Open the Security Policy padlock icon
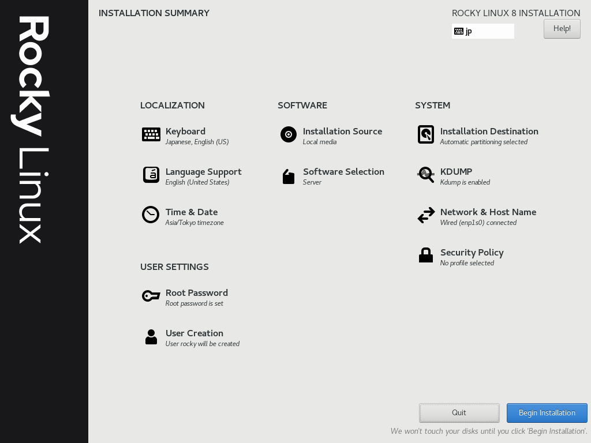This screenshot has width=591, height=443. coord(426,255)
